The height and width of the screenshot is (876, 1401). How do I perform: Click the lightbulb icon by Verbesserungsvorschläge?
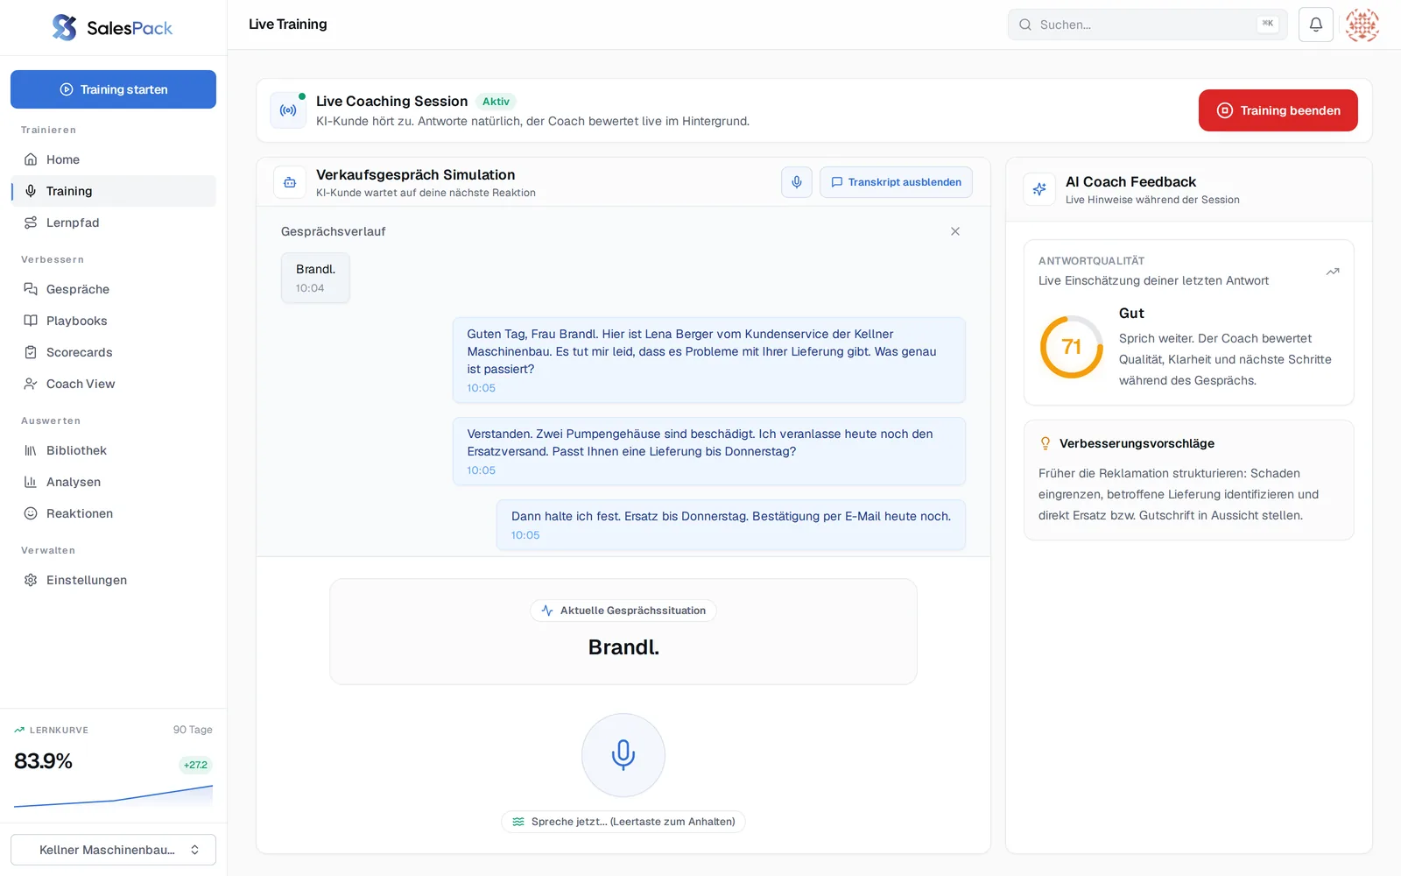point(1045,443)
